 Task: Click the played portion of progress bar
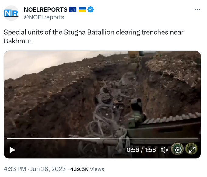(53, 138)
